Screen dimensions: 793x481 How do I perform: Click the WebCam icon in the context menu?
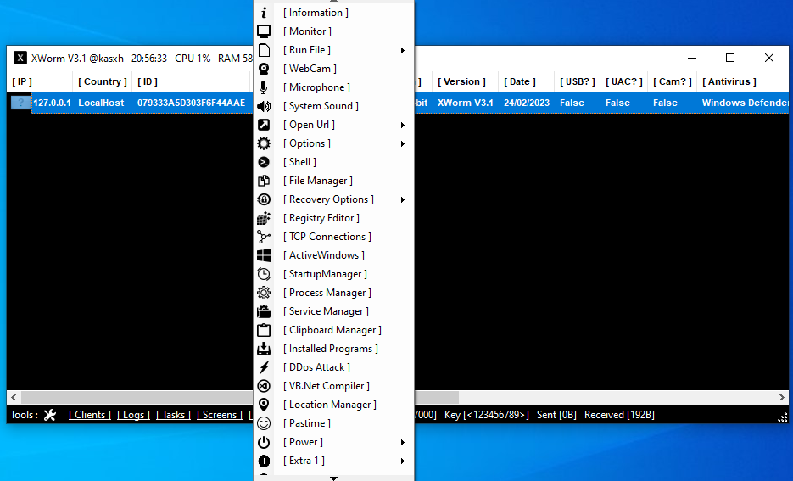(x=264, y=69)
